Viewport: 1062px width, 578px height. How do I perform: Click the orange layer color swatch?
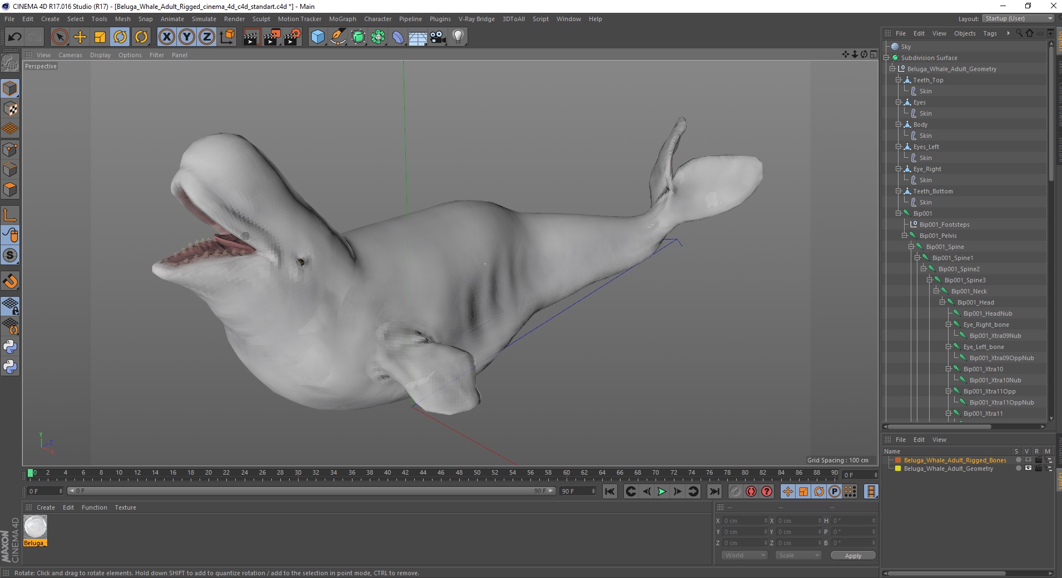(897, 460)
